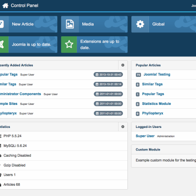Image resolution: width=196 pixels, height=196 pixels.
Task: Open Phyllopteryx in Popular Articles
Action: (x=152, y=113)
